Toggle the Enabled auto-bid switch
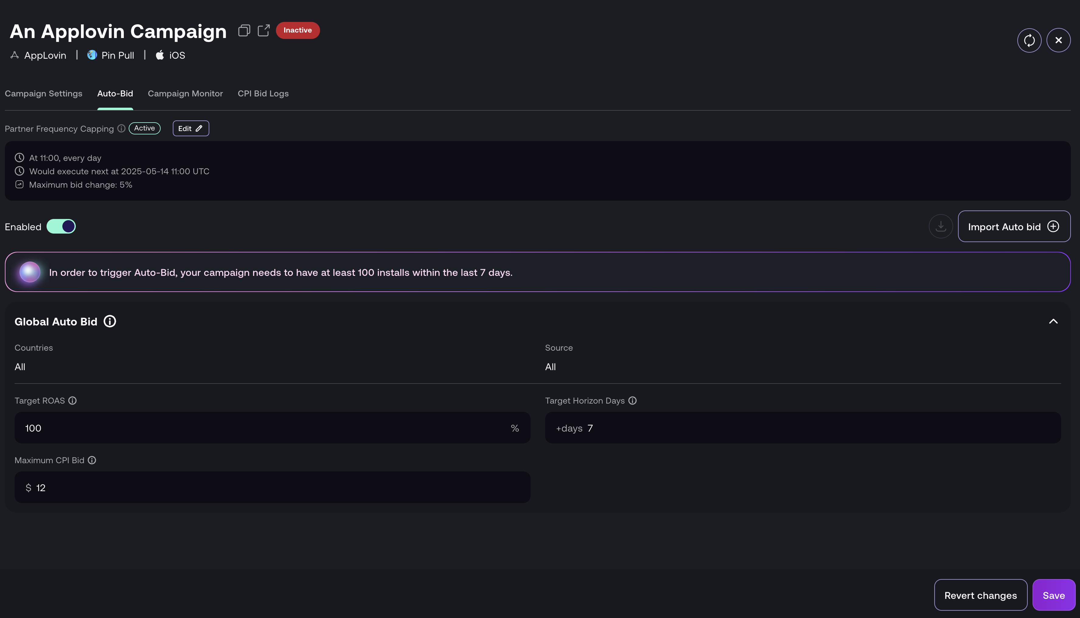 click(61, 227)
